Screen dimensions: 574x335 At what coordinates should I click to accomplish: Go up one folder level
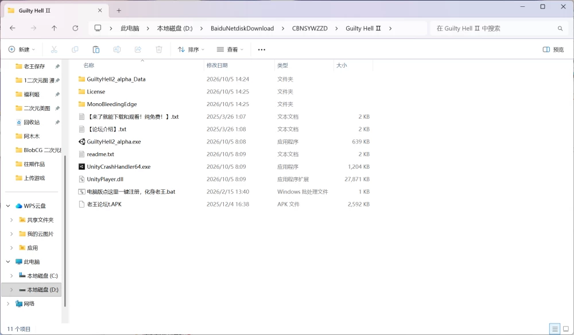click(54, 28)
